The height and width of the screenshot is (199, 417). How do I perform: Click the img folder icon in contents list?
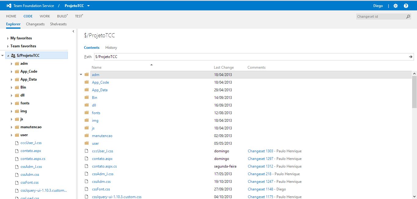(x=87, y=120)
